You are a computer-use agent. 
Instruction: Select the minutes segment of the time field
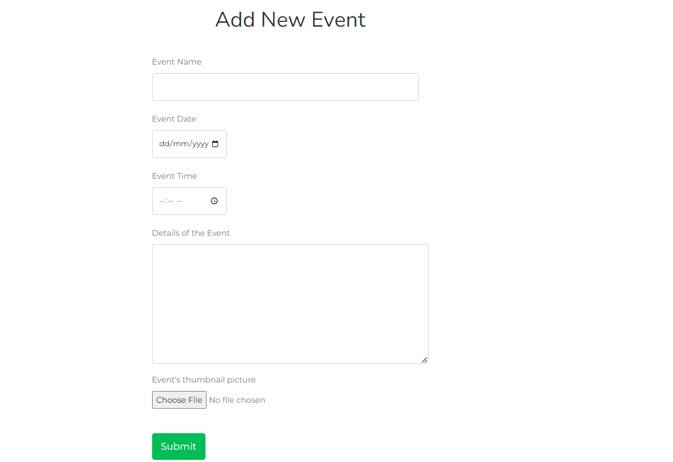170,201
